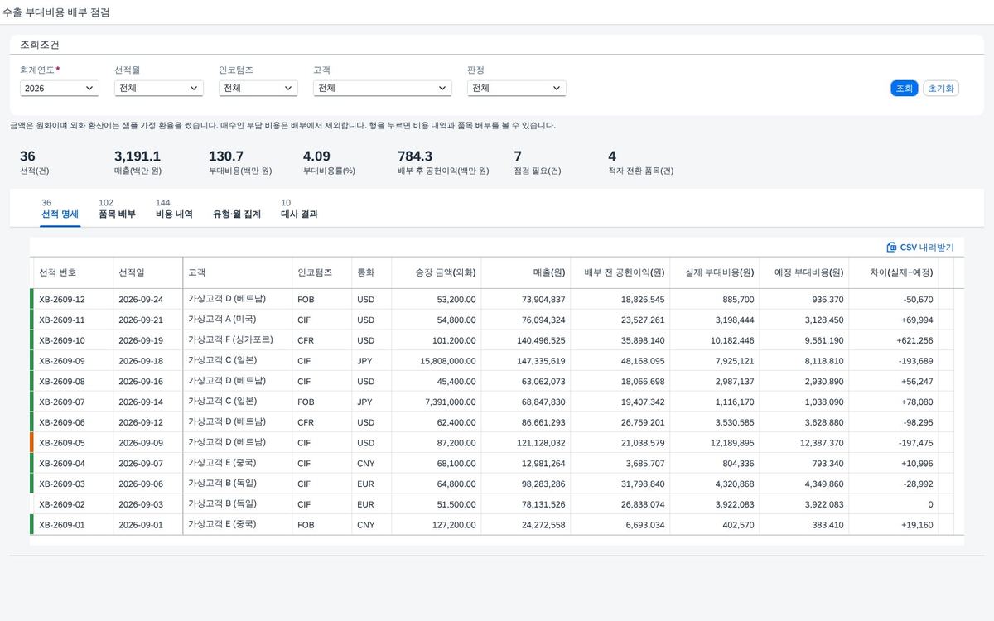Click the 고객 column header
This screenshot has width=994, height=621.
pos(237,272)
